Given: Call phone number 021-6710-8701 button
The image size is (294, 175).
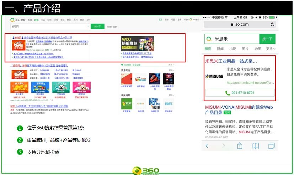Looking at the screenshot, I should pos(240,93).
